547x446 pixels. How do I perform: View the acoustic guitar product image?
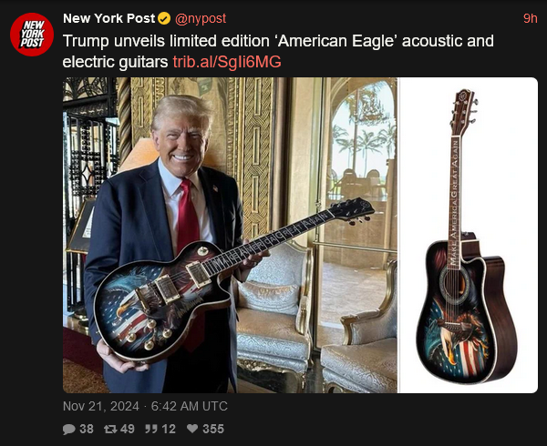(468, 235)
